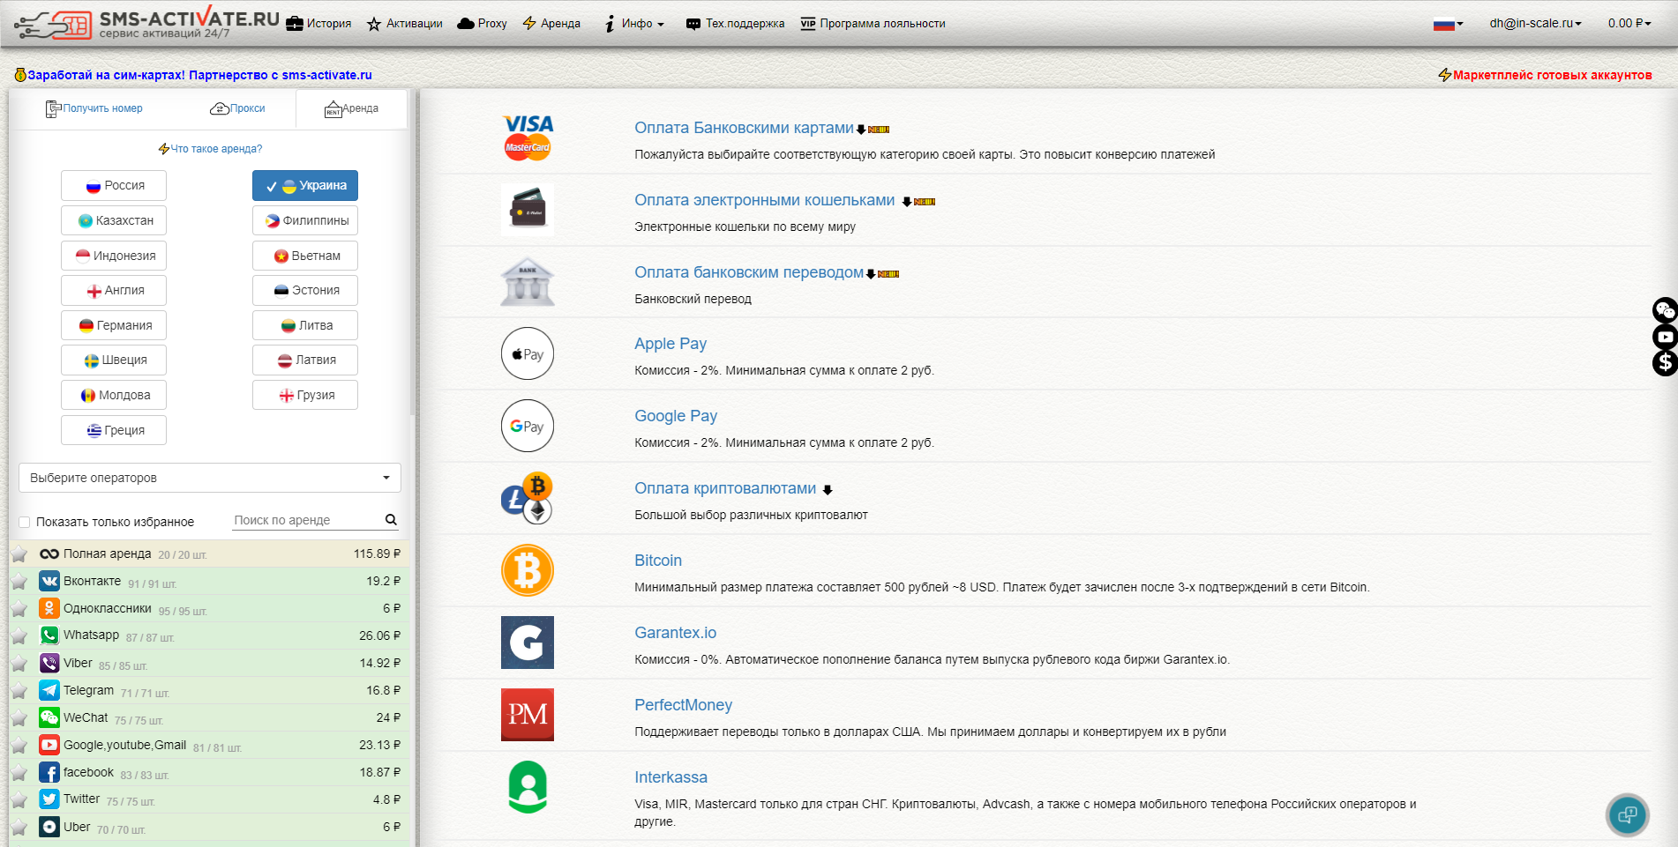Expand the Инфо menu dropdown
Image resolution: width=1678 pixels, height=847 pixels.
[x=634, y=24]
